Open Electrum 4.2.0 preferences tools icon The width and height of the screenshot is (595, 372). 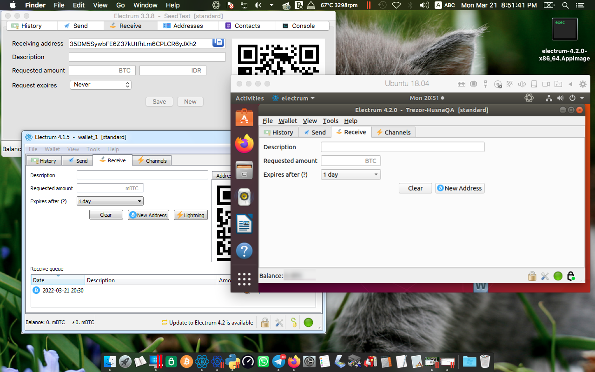click(545, 276)
